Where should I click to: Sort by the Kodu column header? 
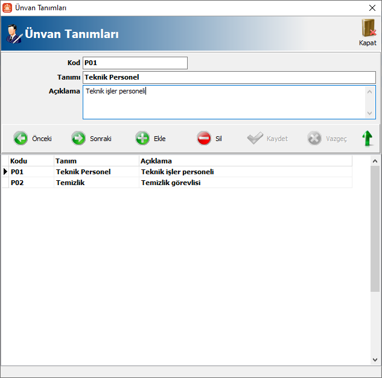[x=30, y=161]
